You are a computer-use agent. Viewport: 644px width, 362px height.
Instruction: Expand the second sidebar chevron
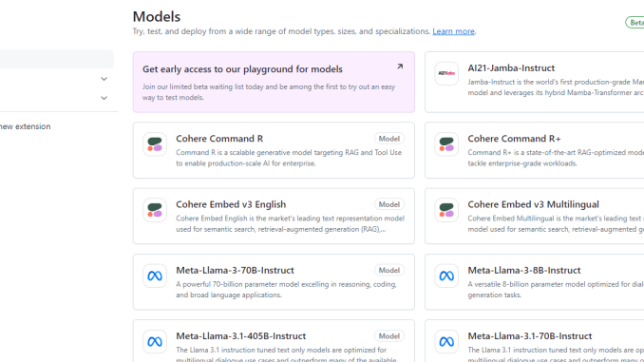104,98
